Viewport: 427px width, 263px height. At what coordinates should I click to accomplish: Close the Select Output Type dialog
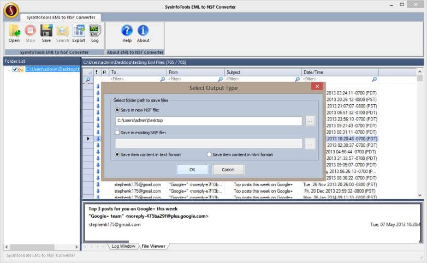pyautogui.click(x=317, y=86)
